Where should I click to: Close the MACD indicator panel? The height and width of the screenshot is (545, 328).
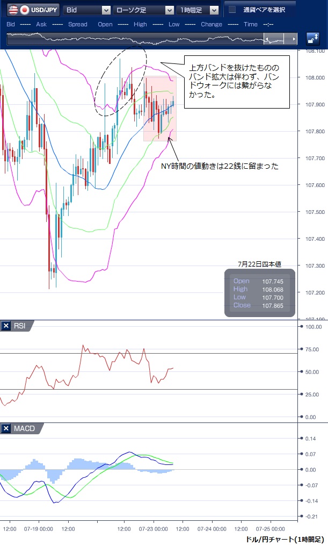coord(6,428)
